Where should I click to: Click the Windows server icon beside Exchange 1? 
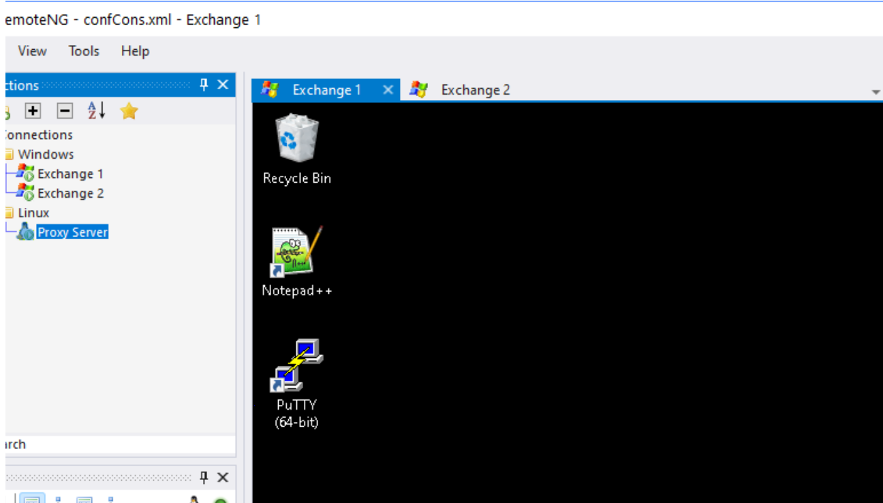26,173
